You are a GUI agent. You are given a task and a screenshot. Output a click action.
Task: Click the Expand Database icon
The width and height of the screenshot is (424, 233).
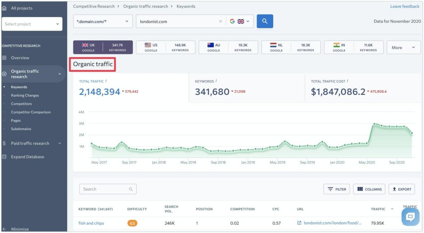[x=4, y=157]
